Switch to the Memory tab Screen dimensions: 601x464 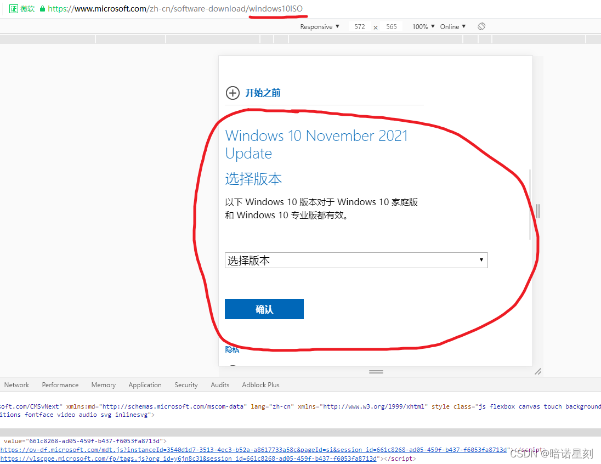[x=104, y=384]
